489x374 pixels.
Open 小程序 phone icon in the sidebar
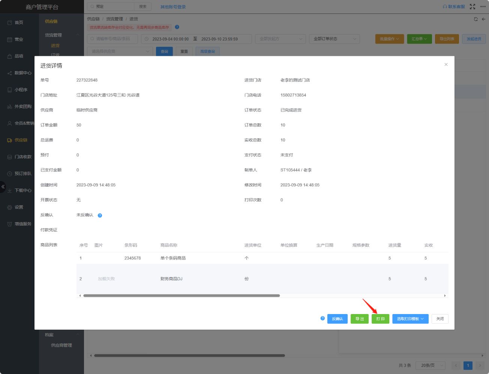[10, 90]
